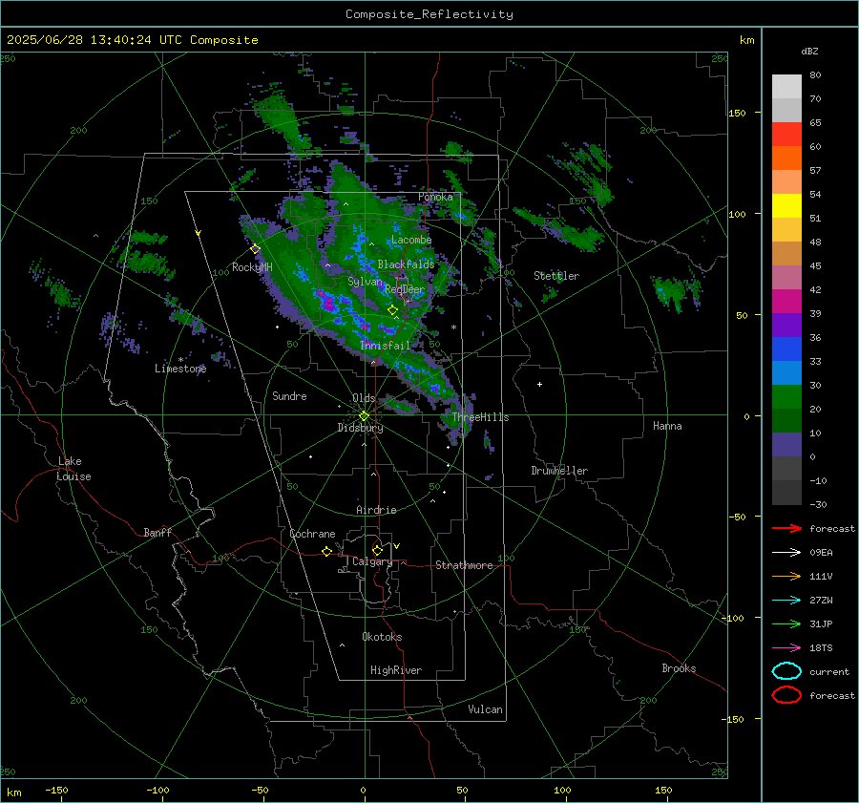The height and width of the screenshot is (803, 859).
Task: Click the yellow diamond marker above Calgary label
Action: (377, 550)
